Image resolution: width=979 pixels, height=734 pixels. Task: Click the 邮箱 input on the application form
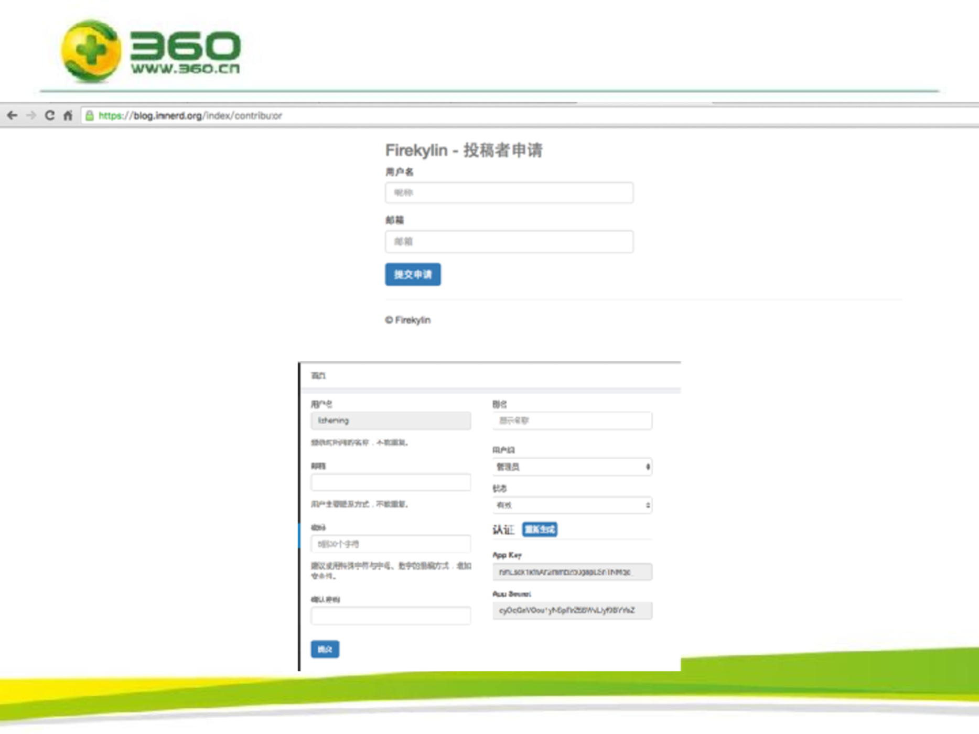tap(509, 242)
